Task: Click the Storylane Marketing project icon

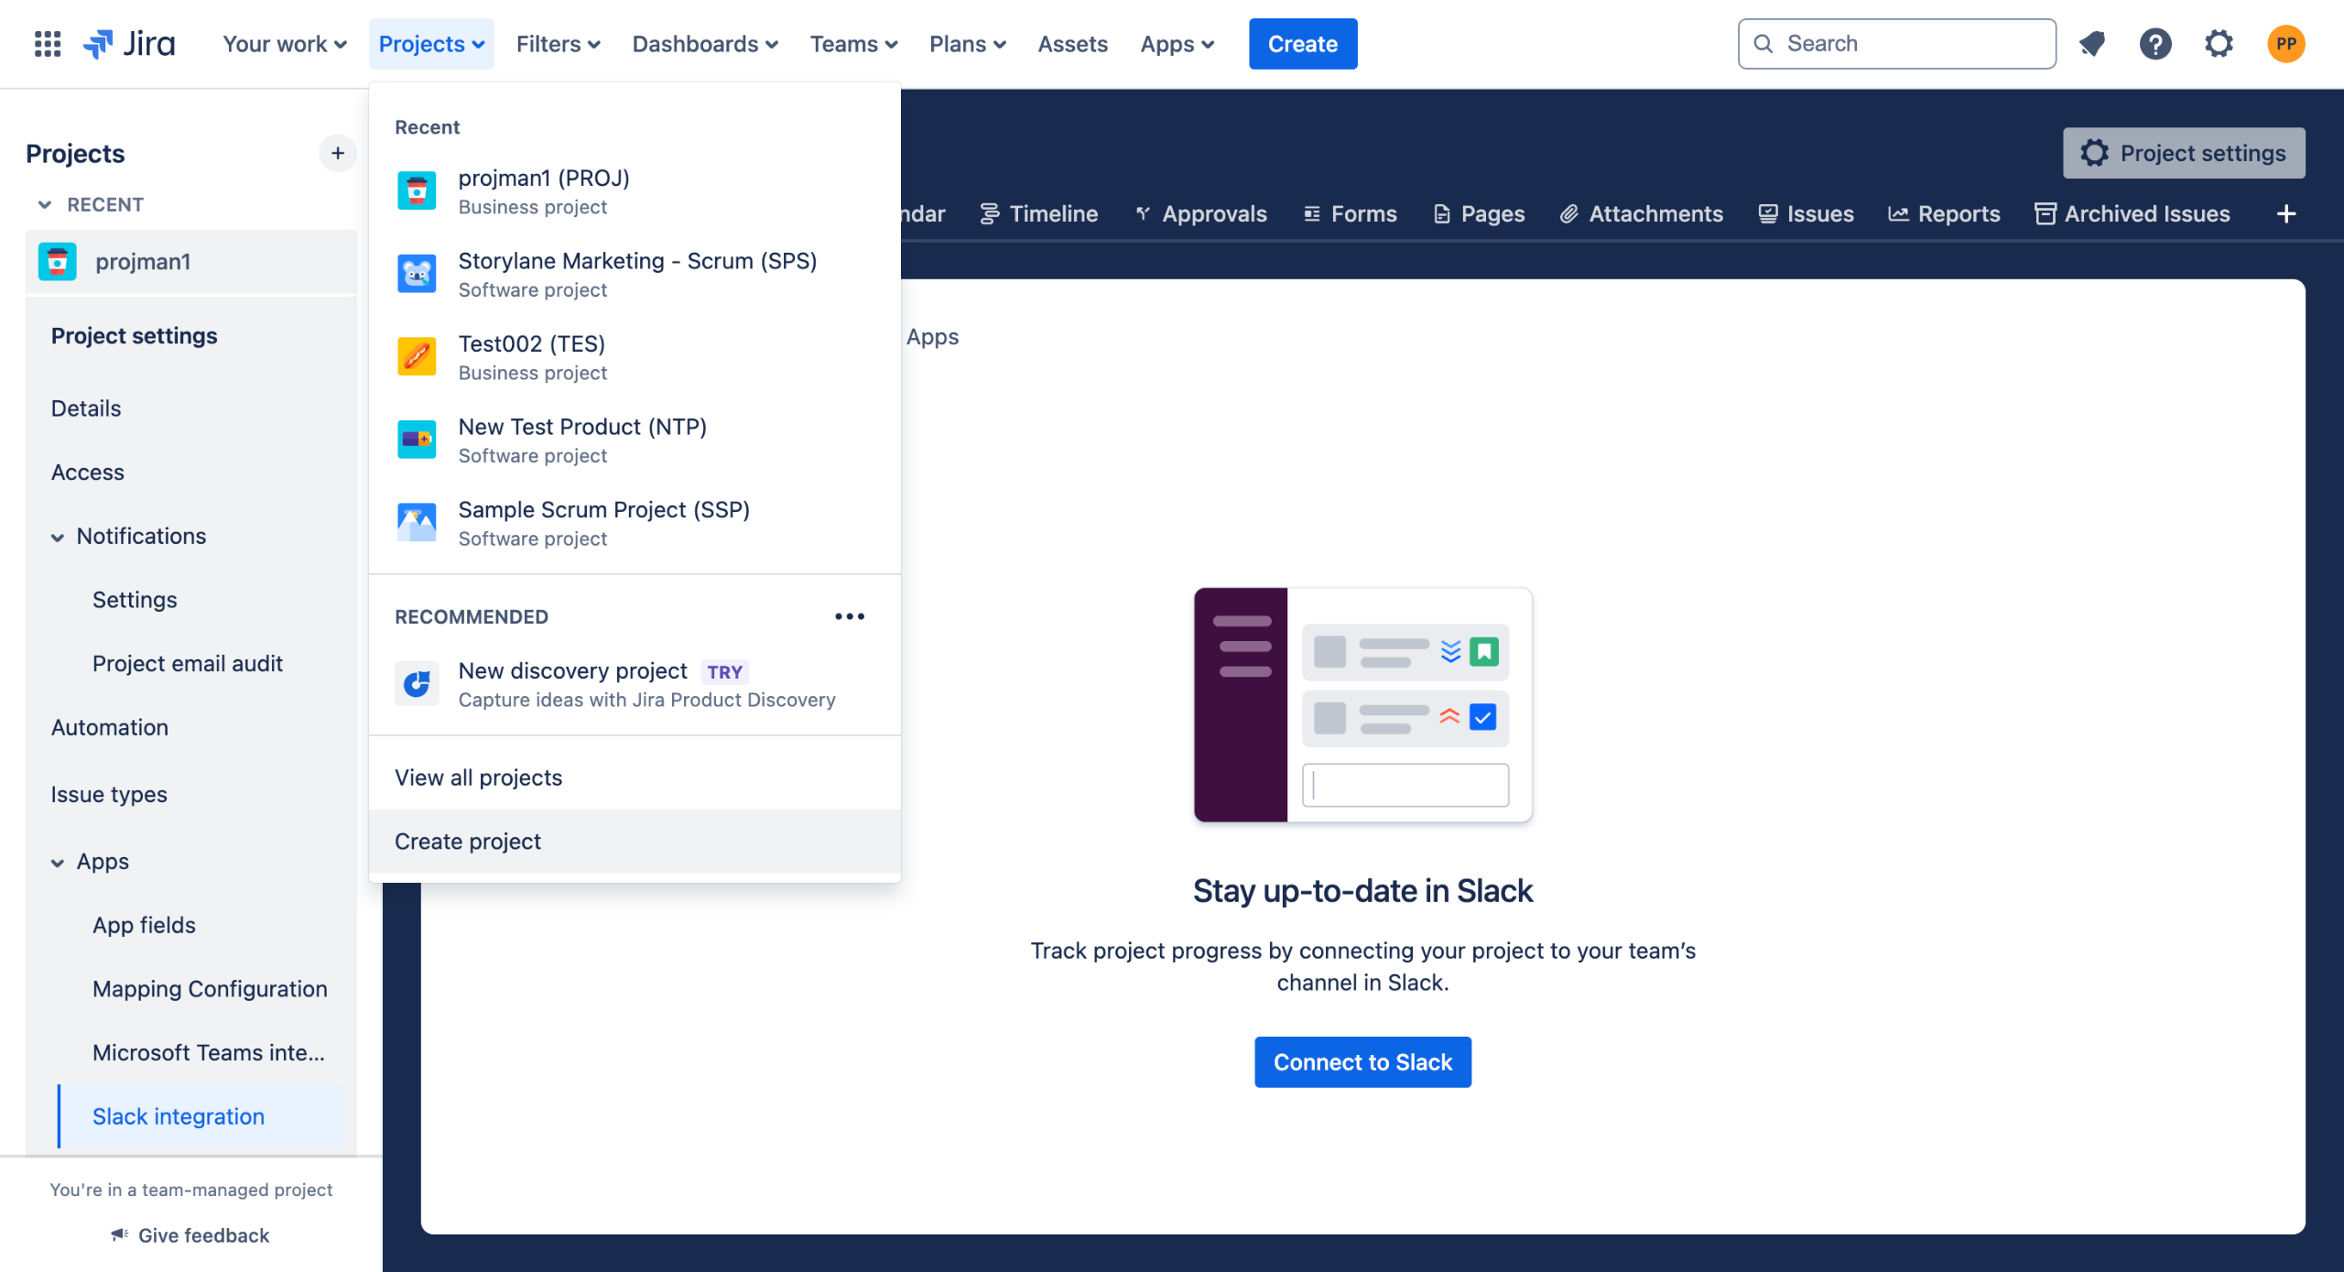Action: (x=417, y=274)
